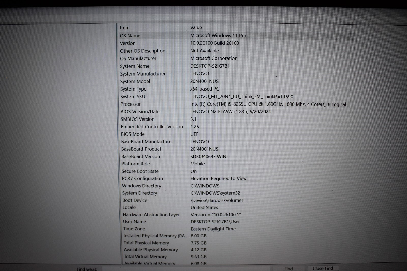Click the value Elevation Required to View

[x=219, y=178]
